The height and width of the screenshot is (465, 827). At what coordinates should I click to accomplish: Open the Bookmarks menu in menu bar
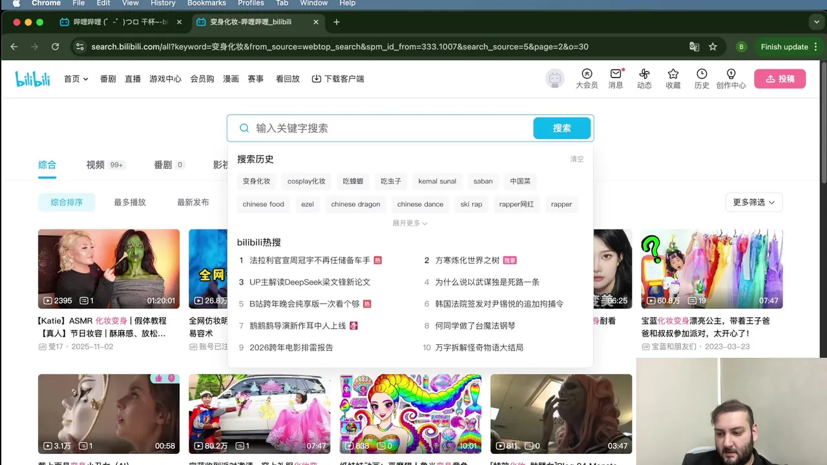click(207, 3)
